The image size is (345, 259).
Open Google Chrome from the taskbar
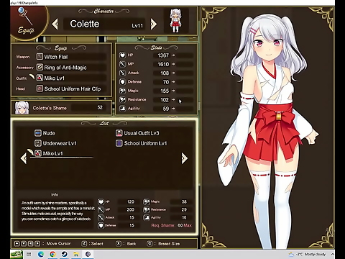[52, 254]
